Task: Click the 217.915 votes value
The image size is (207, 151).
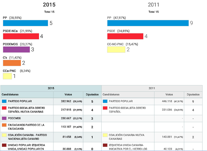Action: [x=66, y=110]
